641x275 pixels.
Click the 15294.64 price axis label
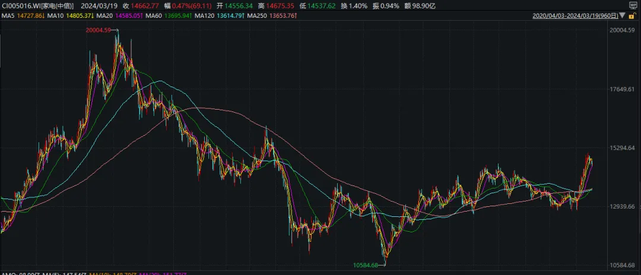point(622,148)
